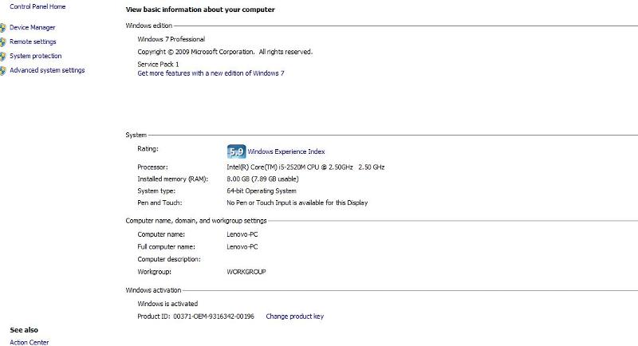Click the Intel Core i5-2520M processor text
This screenshot has width=638, height=346.
click(305, 167)
